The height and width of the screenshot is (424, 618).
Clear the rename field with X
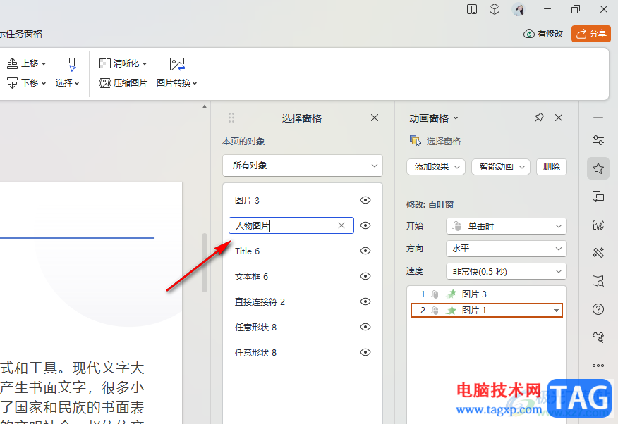pos(341,225)
